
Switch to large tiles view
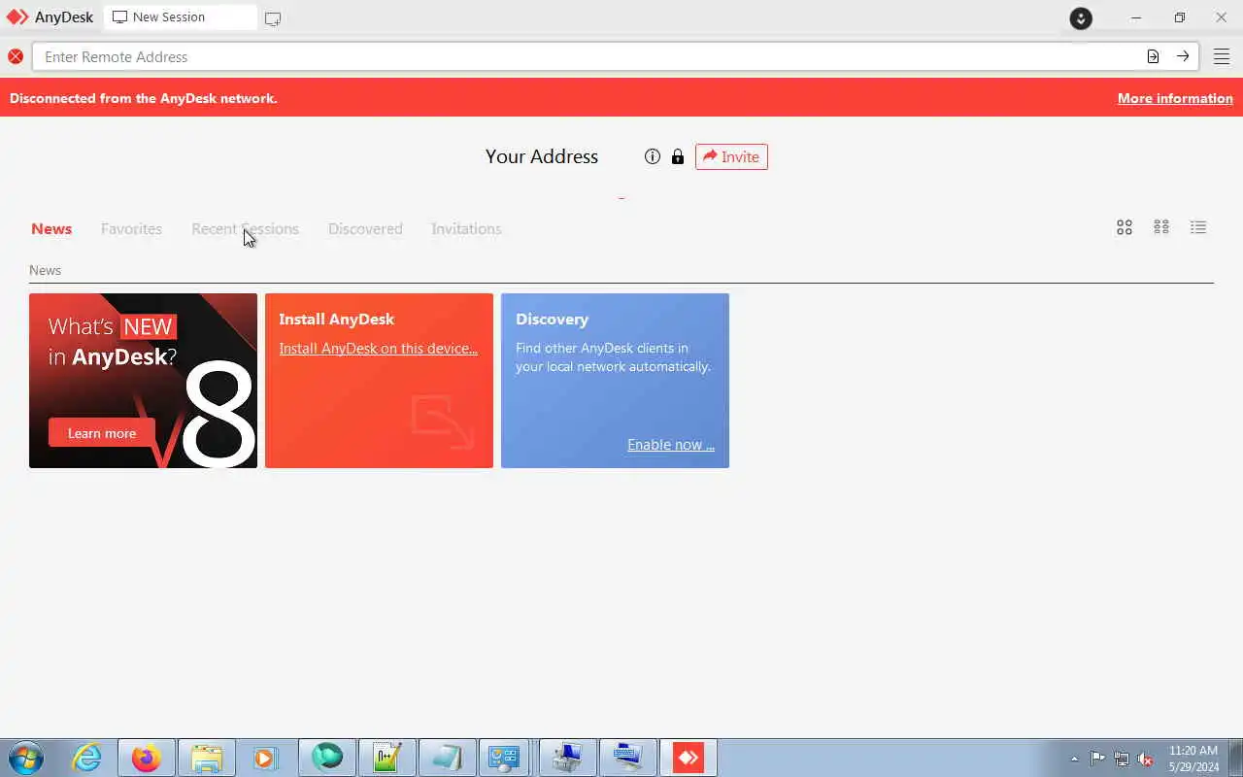tap(1125, 227)
